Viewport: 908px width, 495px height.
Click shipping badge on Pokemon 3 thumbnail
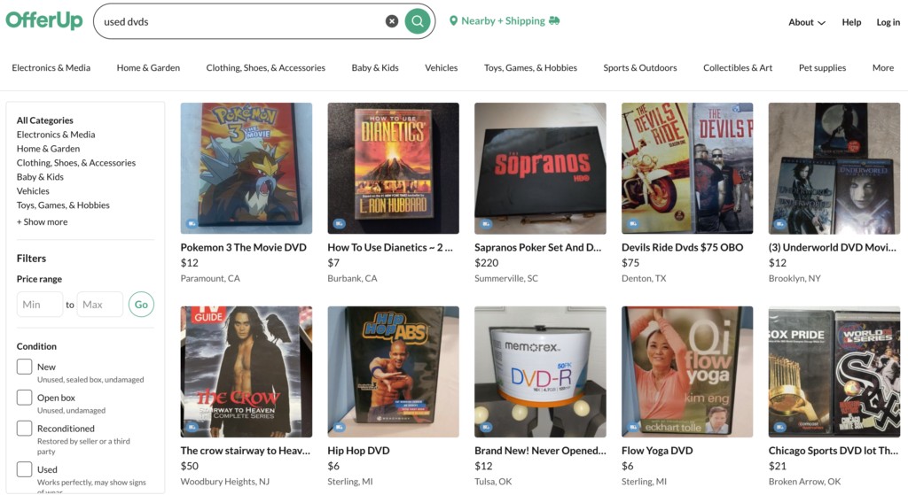(x=192, y=223)
